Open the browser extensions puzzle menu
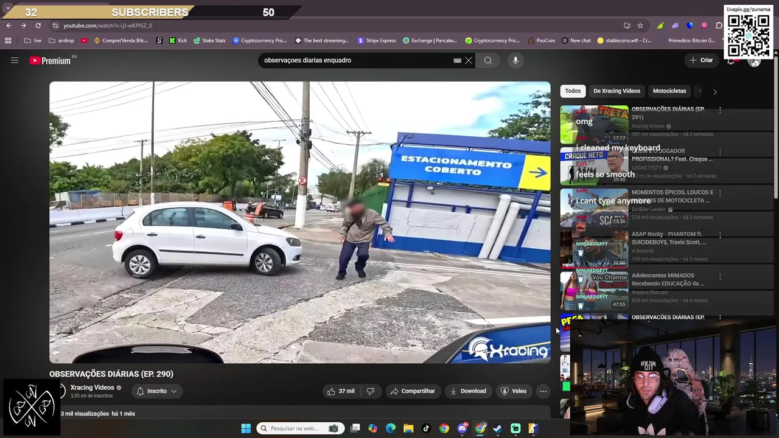This screenshot has width=779, height=438. [x=719, y=26]
